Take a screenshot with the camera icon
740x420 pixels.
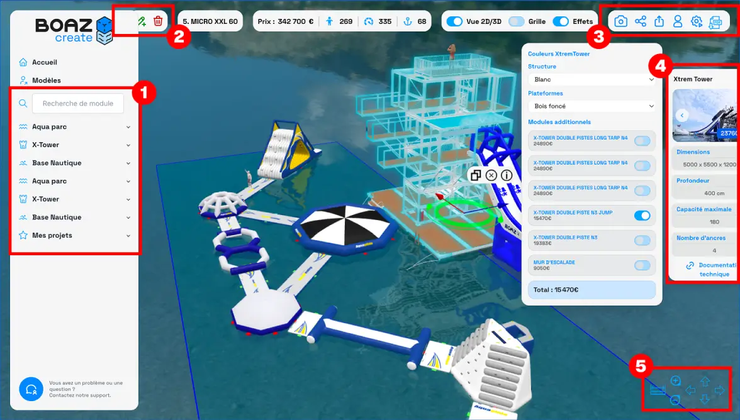pos(620,21)
